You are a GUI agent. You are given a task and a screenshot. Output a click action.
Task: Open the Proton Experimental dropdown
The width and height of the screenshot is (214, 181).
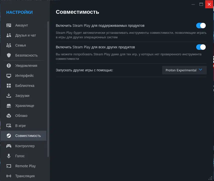[x=184, y=70]
